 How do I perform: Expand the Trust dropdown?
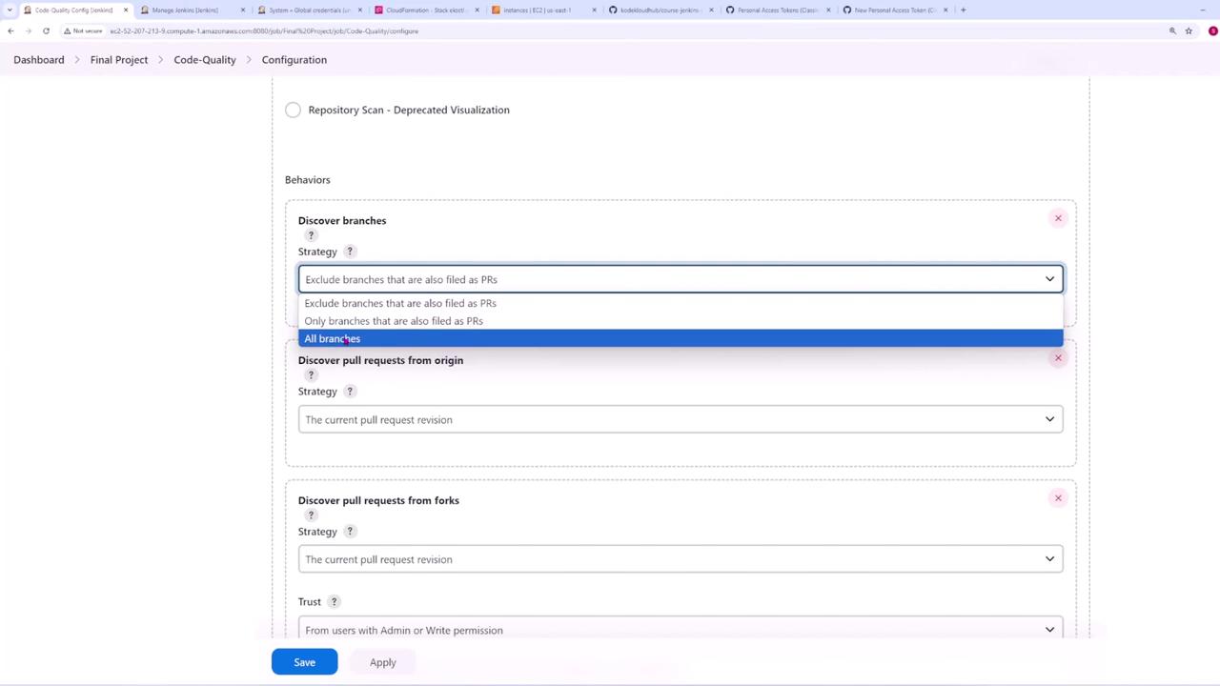[x=681, y=630]
